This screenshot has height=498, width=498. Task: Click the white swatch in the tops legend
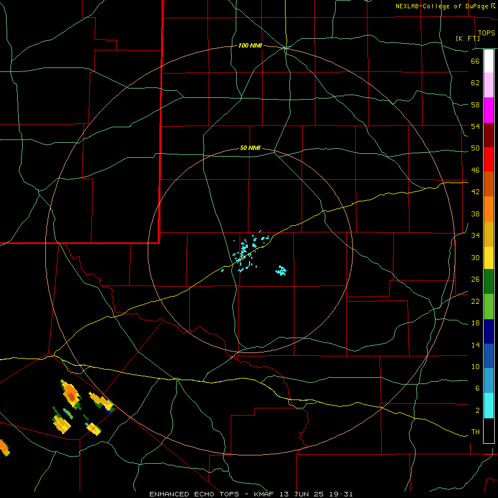489,61
